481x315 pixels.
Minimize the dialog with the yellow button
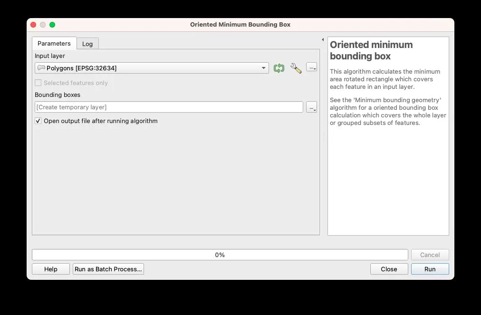tap(43, 25)
